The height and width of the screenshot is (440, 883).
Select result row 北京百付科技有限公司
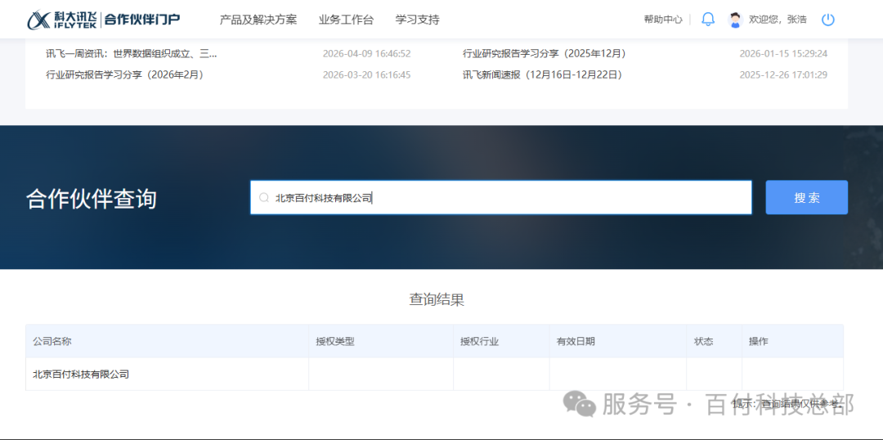434,374
